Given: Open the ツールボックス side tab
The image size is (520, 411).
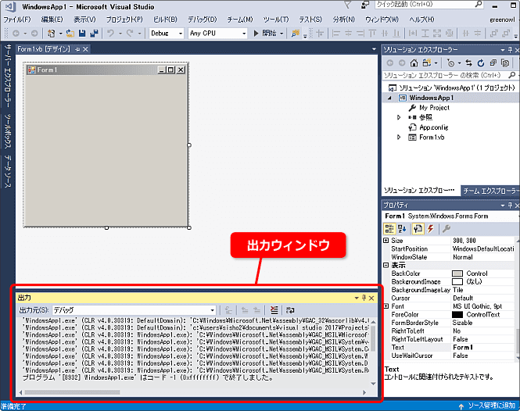Looking at the screenshot, I should point(8,131).
